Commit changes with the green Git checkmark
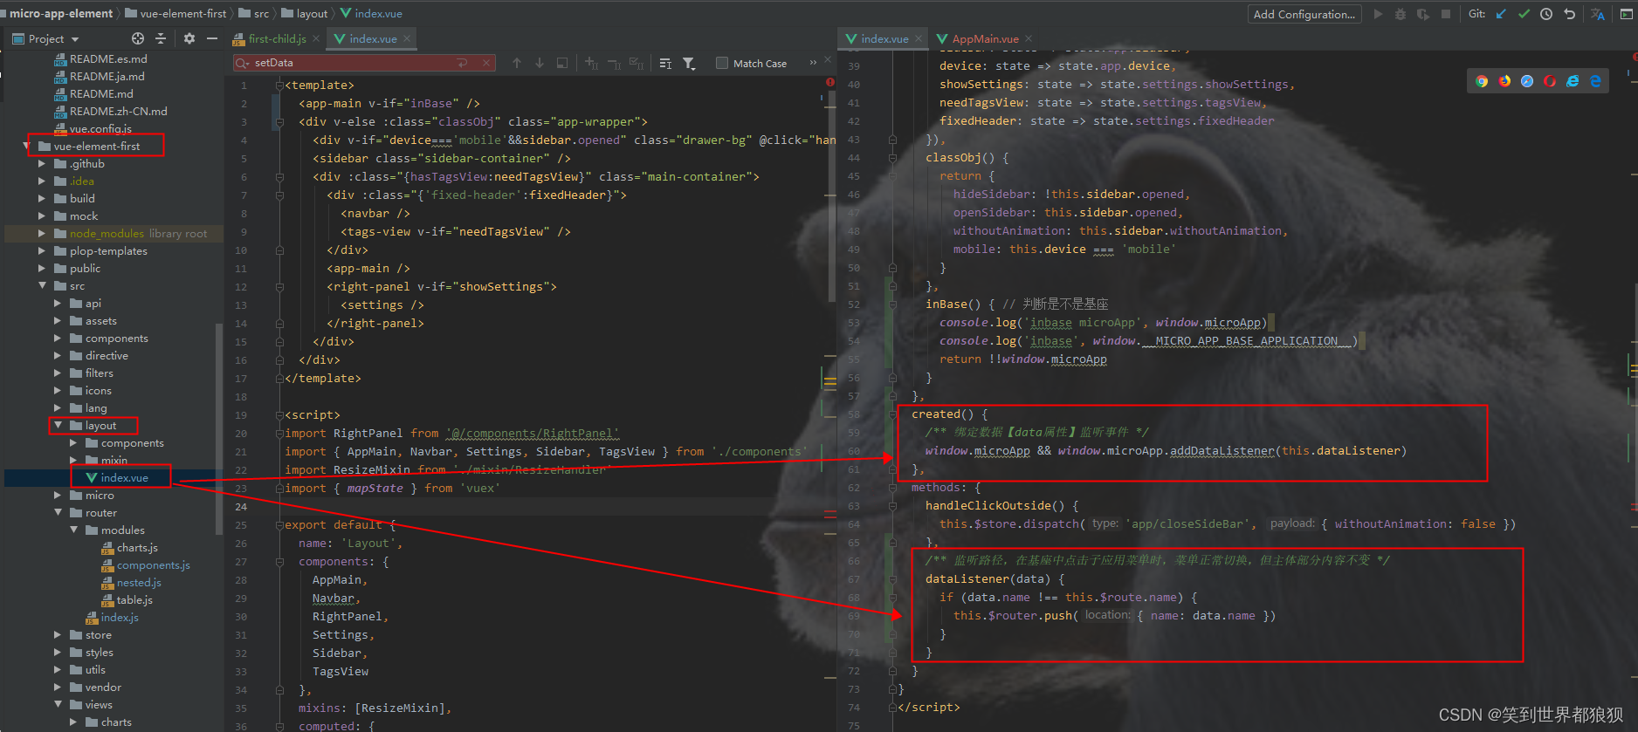 pyautogui.click(x=1524, y=14)
